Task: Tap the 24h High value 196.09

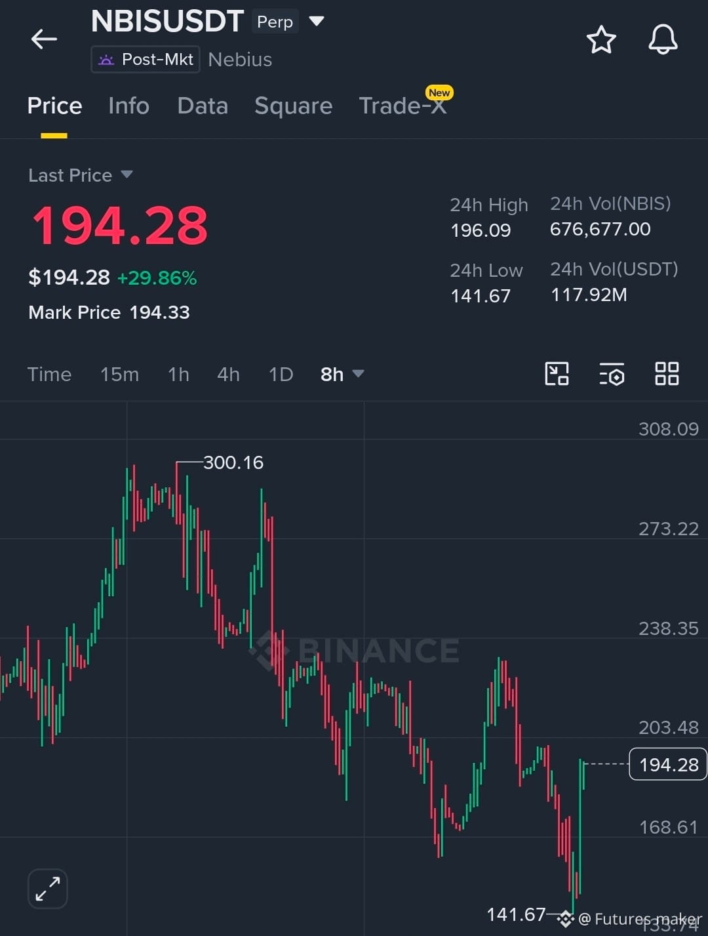Action: coord(481,230)
